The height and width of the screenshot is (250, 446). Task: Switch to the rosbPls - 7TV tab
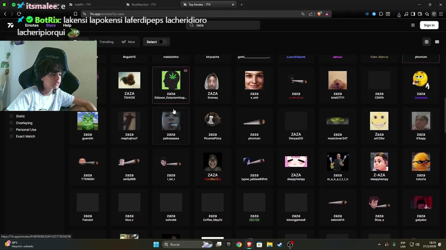[x=94, y=5]
